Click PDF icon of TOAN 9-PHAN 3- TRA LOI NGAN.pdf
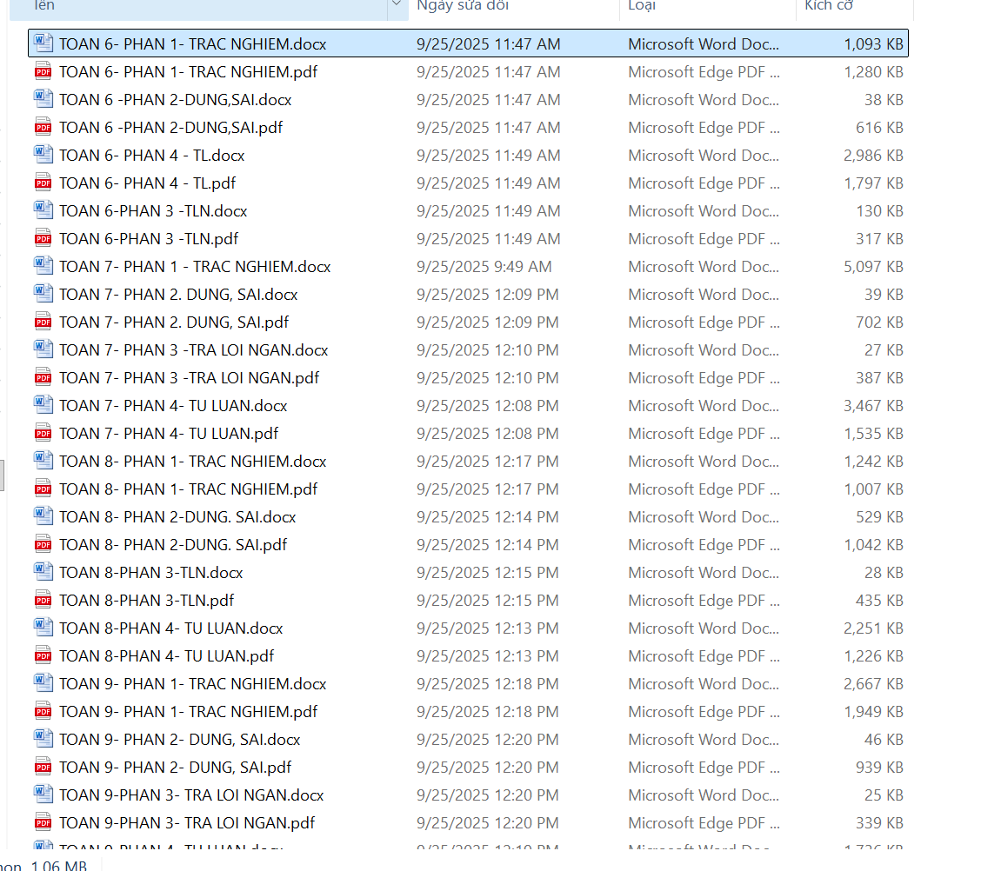This screenshot has width=1001, height=871. 43,823
